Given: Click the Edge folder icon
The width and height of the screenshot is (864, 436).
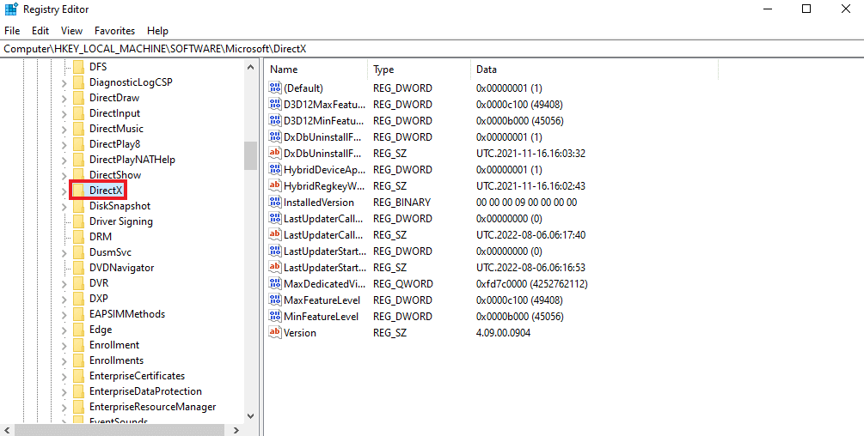Looking at the screenshot, I should pos(79,330).
